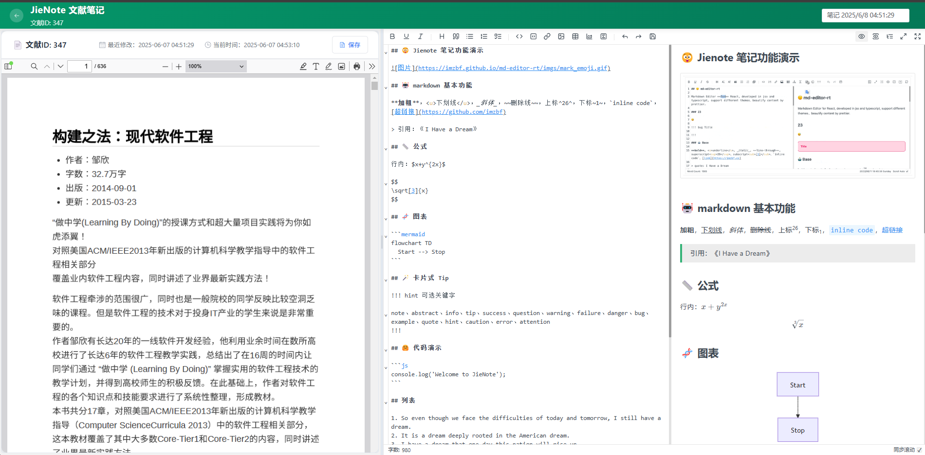Click the Start node in the flowchart
The height and width of the screenshot is (455, 925).
click(797, 385)
